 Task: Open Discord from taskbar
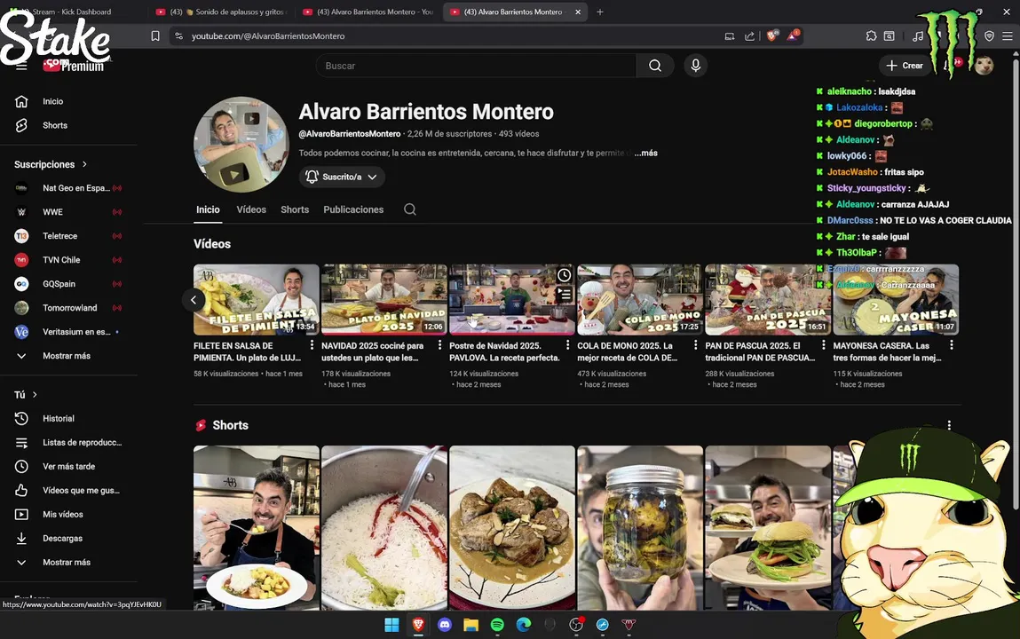coord(445,625)
